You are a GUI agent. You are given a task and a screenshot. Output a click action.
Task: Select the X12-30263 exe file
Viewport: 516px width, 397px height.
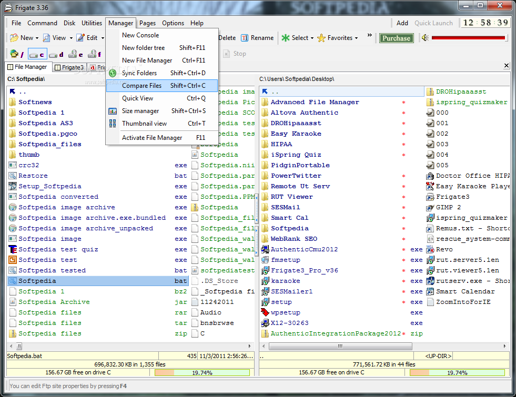[x=290, y=323]
